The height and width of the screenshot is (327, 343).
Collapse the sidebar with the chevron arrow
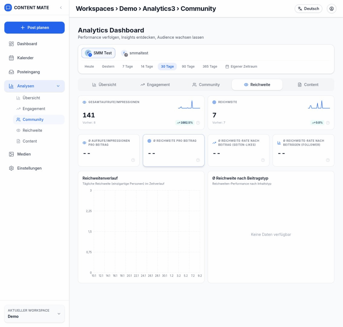point(61,8)
